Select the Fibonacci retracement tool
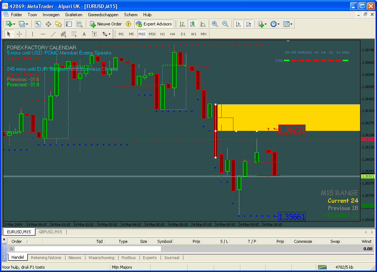Screen dimensions: 377x272 click(74, 34)
